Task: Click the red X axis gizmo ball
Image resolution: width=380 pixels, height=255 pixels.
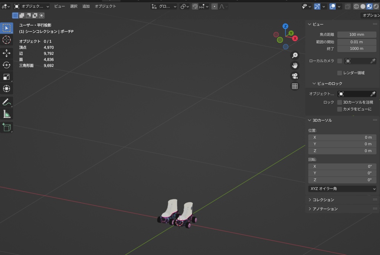Action: [295, 38]
